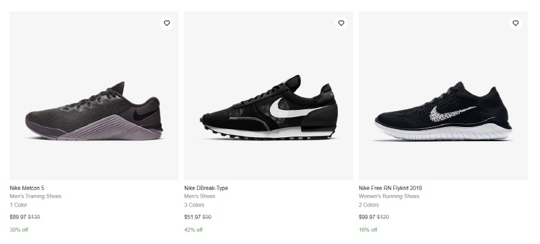This screenshot has width=540, height=244.
Task: Click the $89.97 sale price
Action: 18,217
